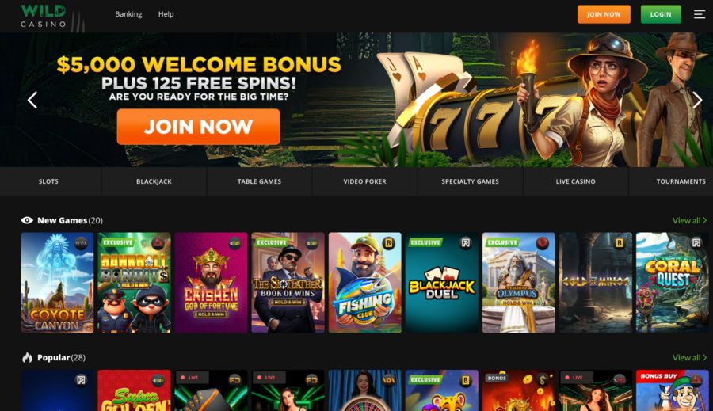Click the large Join Now banner button
The height and width of the screenshot is (411, 713).
198,127
